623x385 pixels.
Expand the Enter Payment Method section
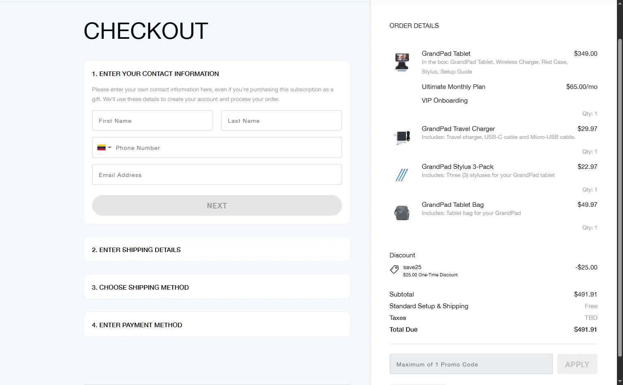217,325
